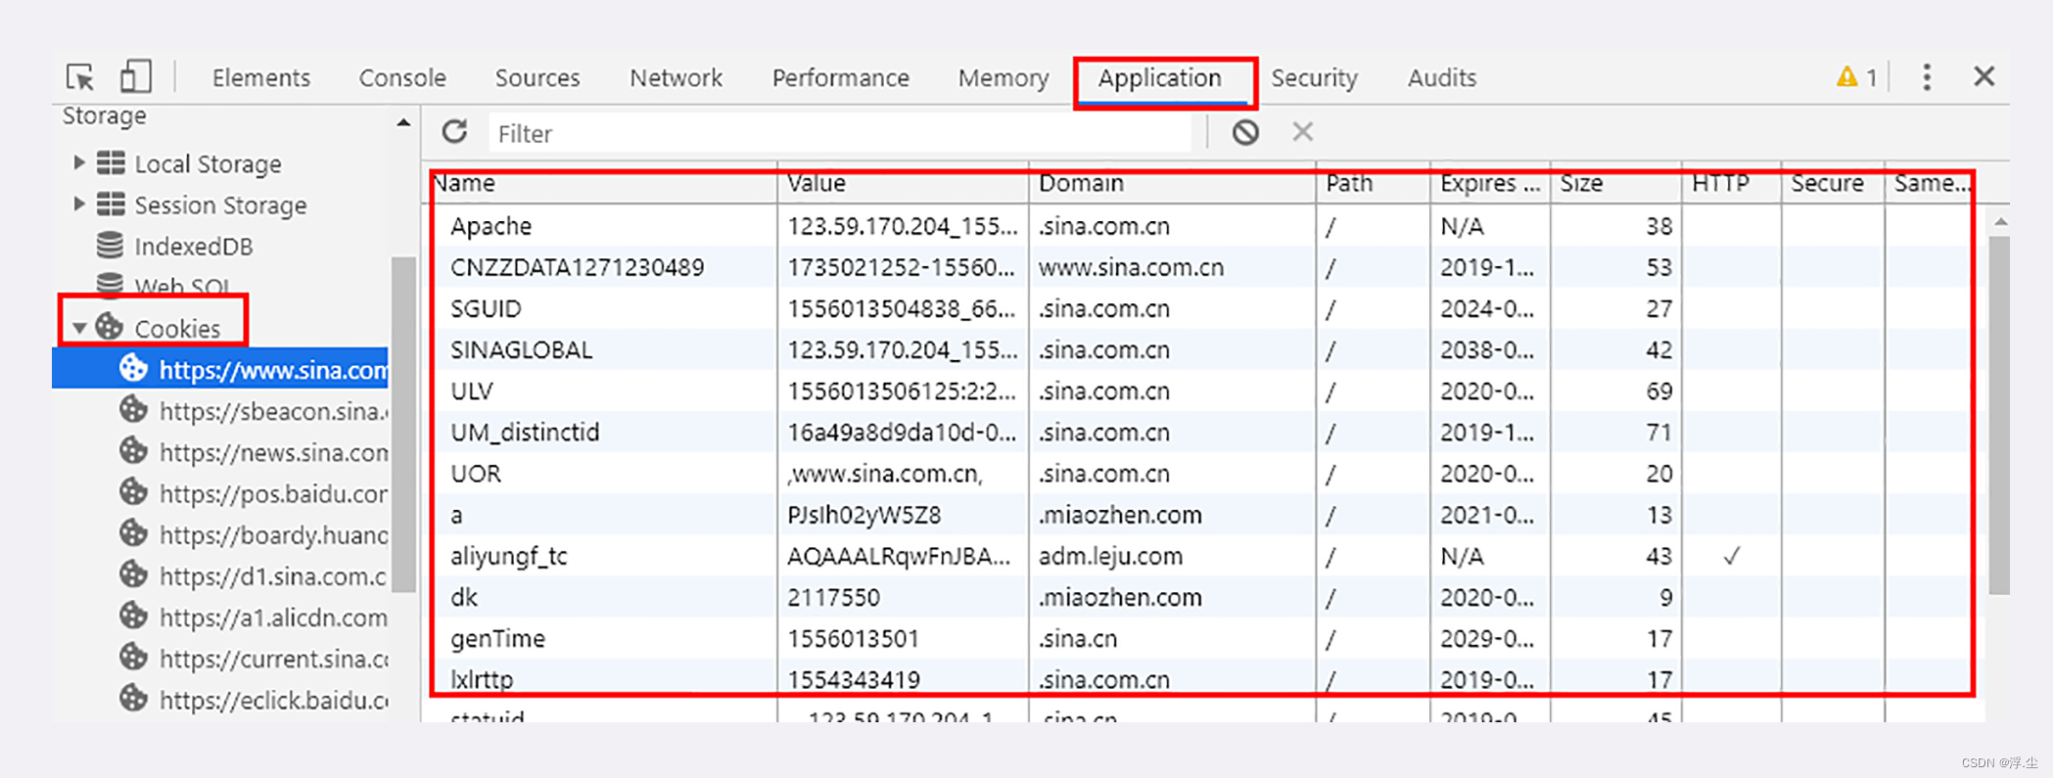Switch to the Security tab

(x=1314, y=78)
